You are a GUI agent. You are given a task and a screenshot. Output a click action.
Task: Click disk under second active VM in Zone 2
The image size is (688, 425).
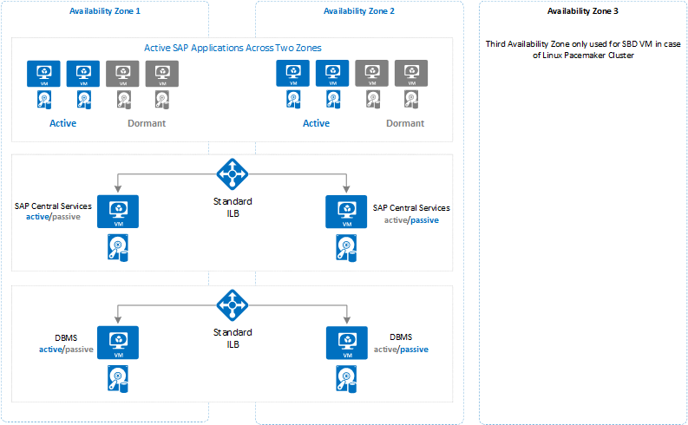coord(333,99)
